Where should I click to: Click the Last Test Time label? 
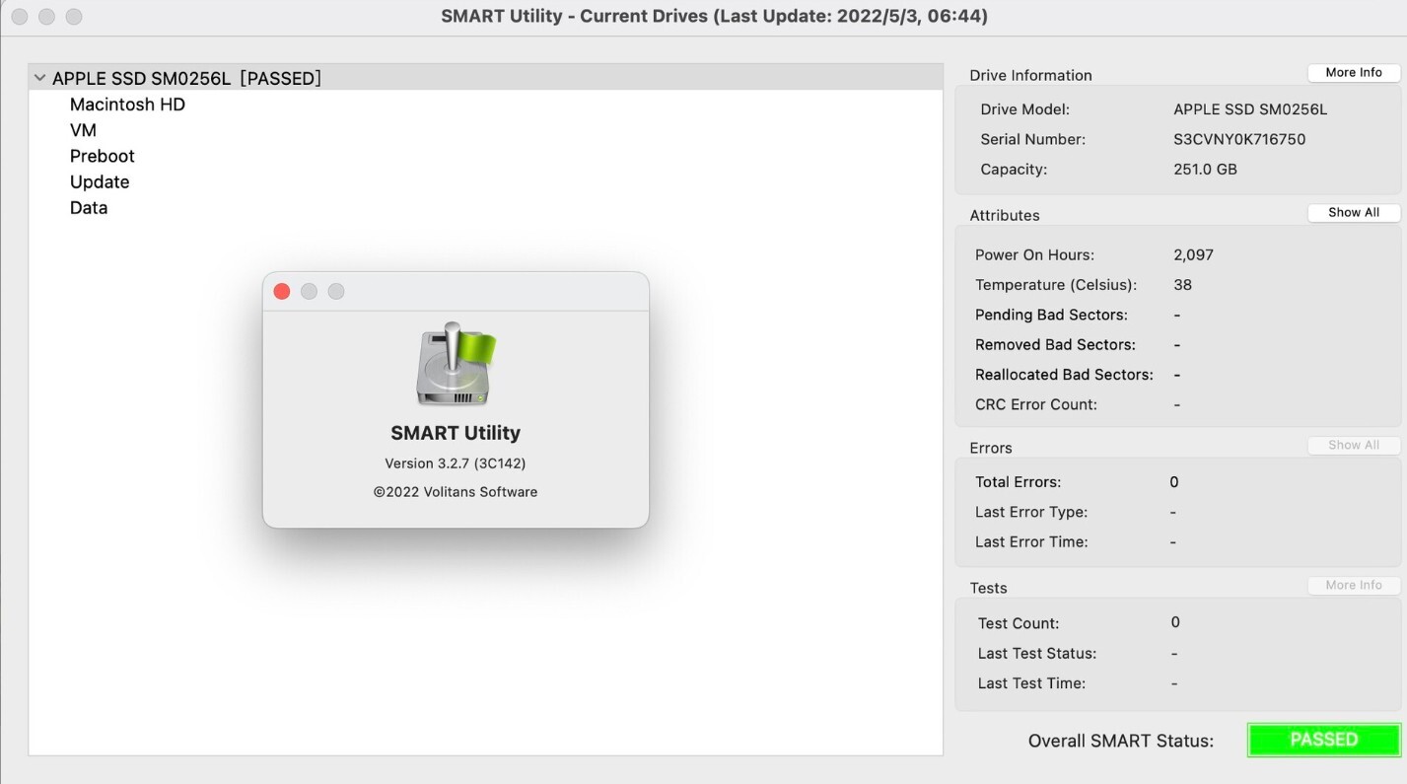point(1031,683)
